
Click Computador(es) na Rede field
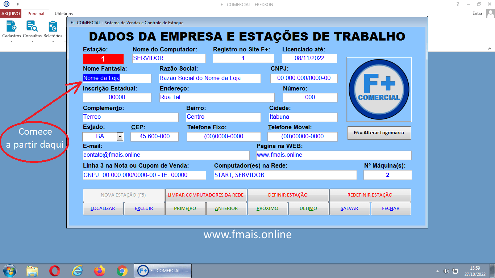pyautogui.click(x=286, y=175)
